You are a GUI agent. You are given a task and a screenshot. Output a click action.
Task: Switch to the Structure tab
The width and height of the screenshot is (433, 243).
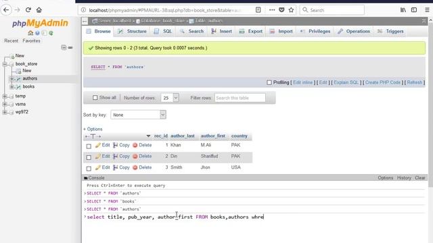tap(133, 32)
